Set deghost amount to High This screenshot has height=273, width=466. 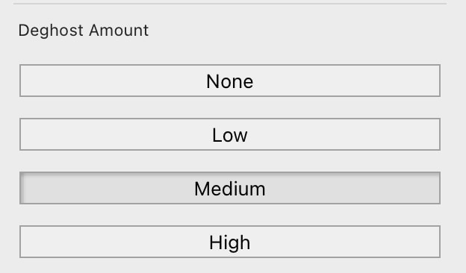click(x=230, y=242)
